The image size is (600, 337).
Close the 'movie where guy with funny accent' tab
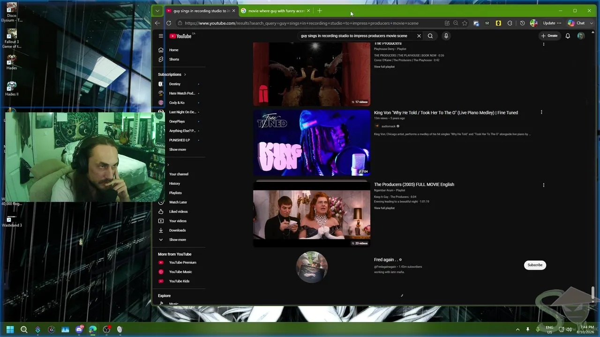[x=308, y=11]
